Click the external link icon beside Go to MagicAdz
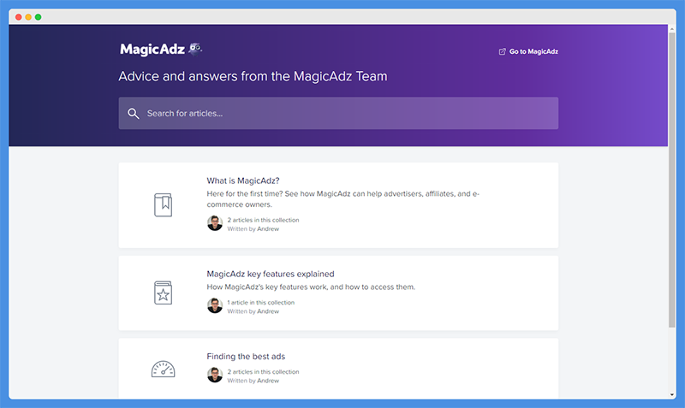The image size is (685, 408). (503, 51)
